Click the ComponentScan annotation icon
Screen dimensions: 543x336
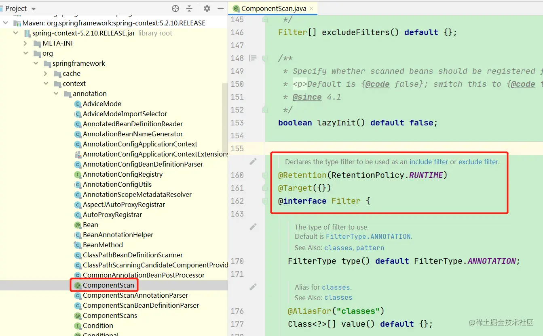click(78, 286)
